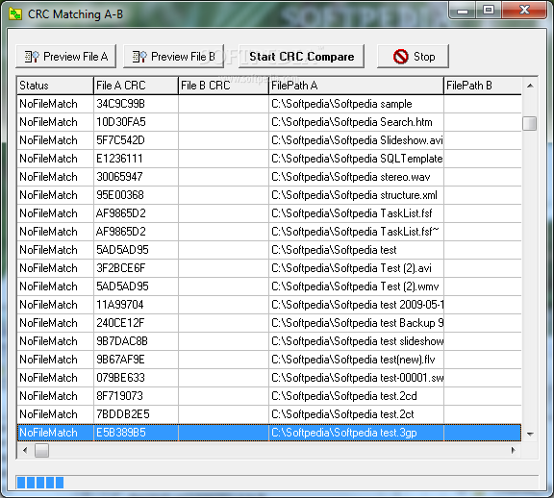Select CRC value 9B67AF9E

(120, 360)
